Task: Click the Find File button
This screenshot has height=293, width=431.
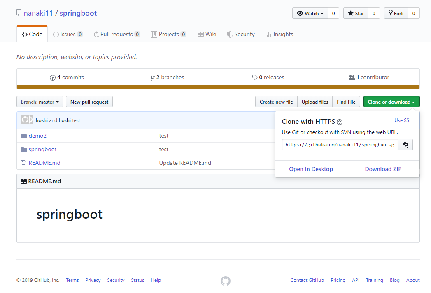Action: (346, 102)
